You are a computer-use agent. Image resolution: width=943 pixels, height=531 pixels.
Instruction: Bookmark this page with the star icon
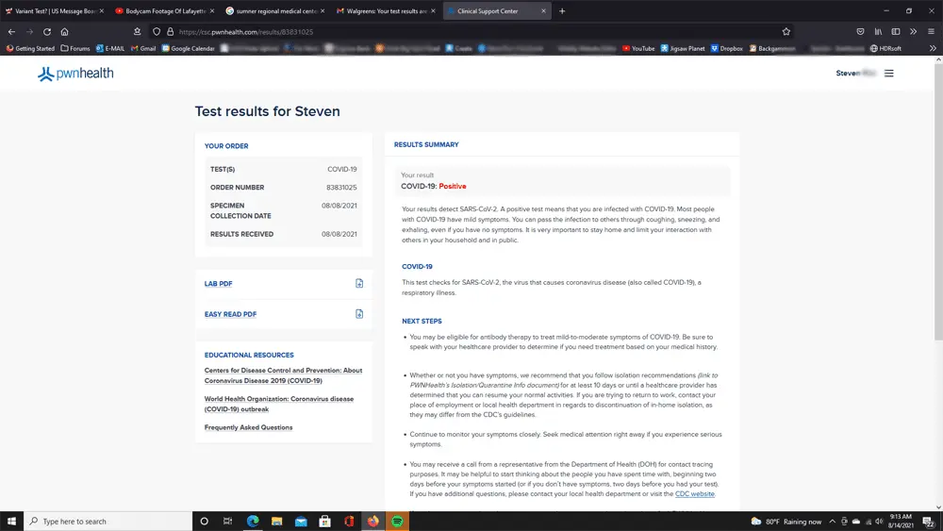click(786, 31)
